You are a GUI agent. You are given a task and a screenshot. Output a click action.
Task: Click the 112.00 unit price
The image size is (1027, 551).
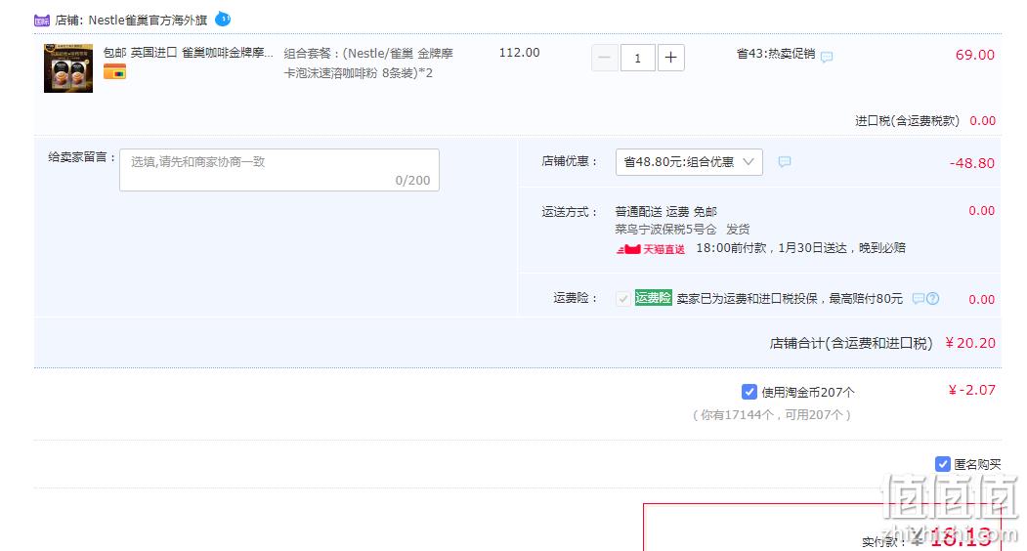coord(520,53)
